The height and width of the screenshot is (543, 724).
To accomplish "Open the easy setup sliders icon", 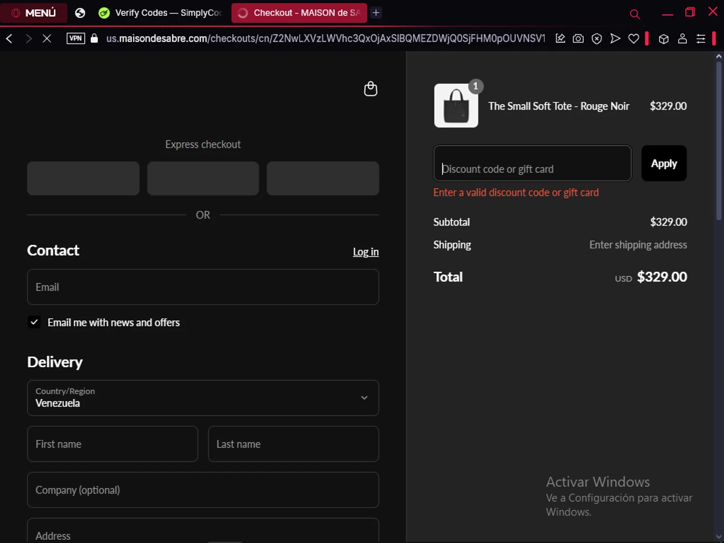I will 701,39.
